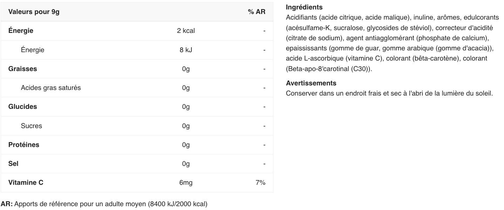Click the 'Graisses' row label
This screenshot has height=210, width=504.
tap(23, 69)
